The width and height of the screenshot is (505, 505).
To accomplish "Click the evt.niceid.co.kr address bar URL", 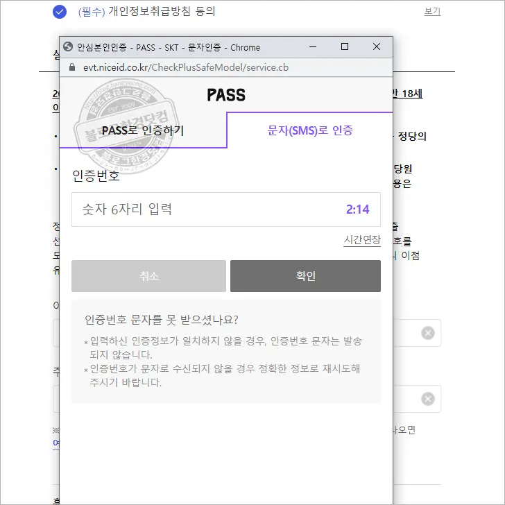I will tap(186, 67).
